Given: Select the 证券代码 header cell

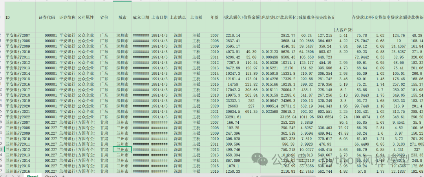Looking at the screenshot, I should (46, 18).
